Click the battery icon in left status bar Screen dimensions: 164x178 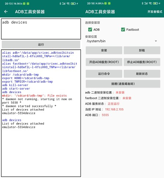pyautogui.click(x=73, y=4)
